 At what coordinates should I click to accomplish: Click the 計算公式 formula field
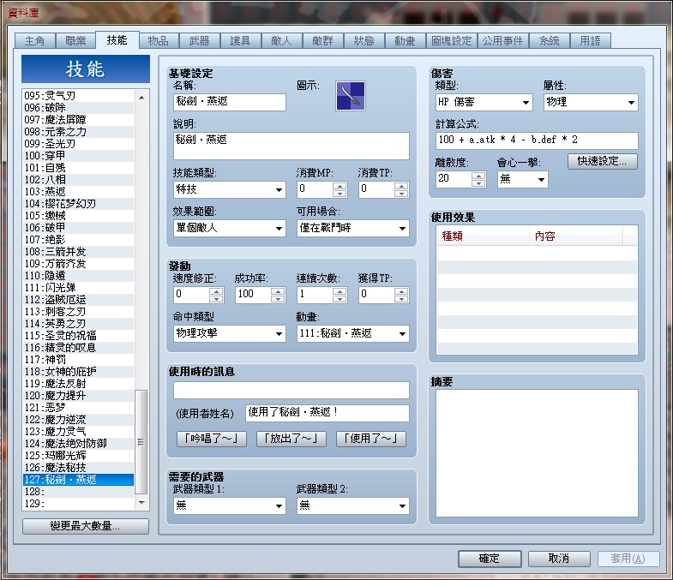[537, 141]
